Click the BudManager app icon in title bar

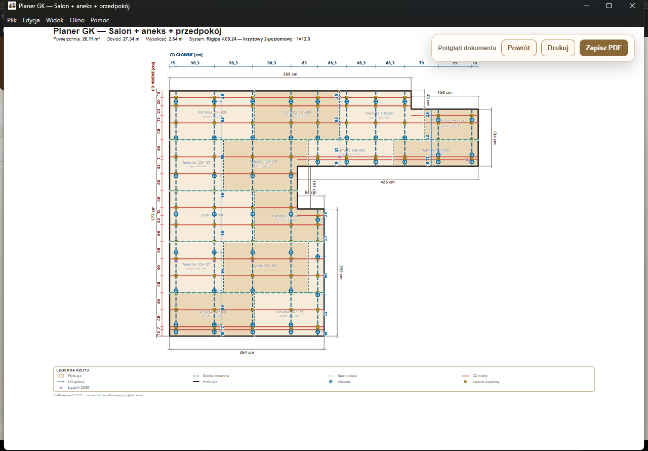[12, 6]
